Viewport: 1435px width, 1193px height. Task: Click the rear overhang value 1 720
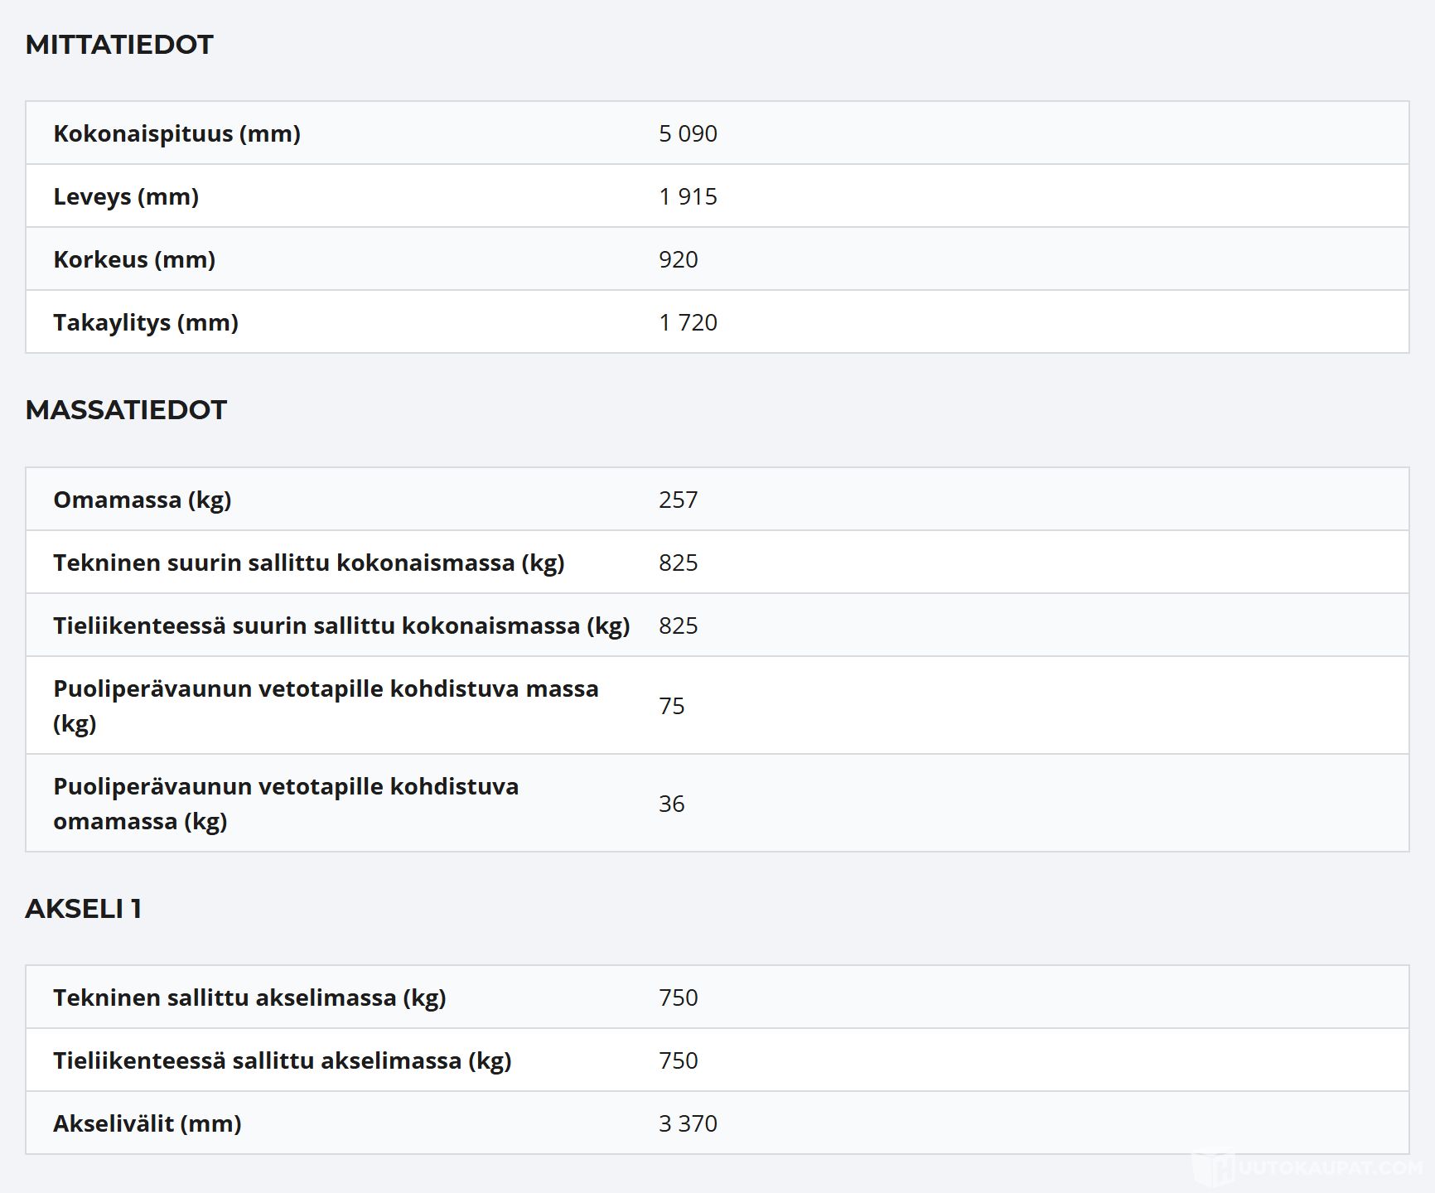click(x=688, y=322)
